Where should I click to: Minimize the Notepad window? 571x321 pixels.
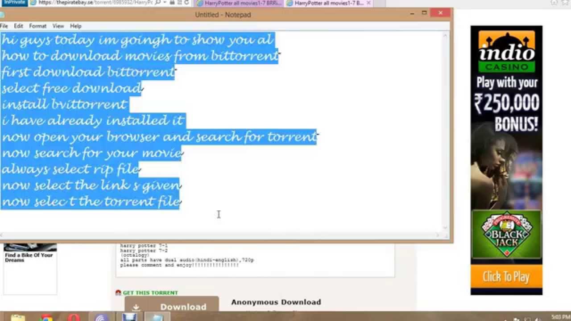413,13
